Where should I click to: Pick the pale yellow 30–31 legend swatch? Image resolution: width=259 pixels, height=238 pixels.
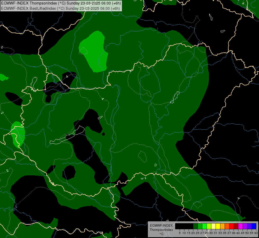pos(213,226)
